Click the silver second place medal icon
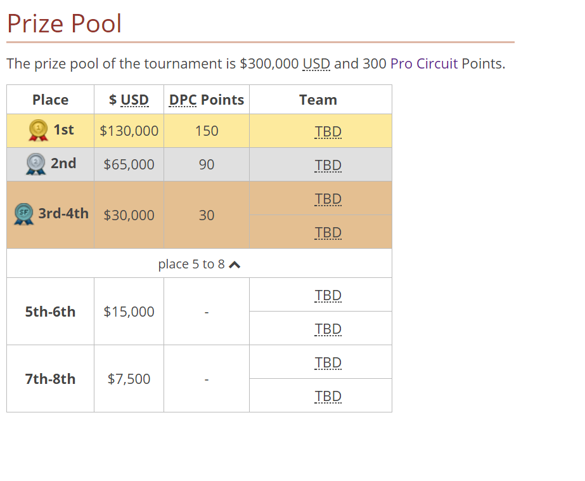 click(36, 164)
